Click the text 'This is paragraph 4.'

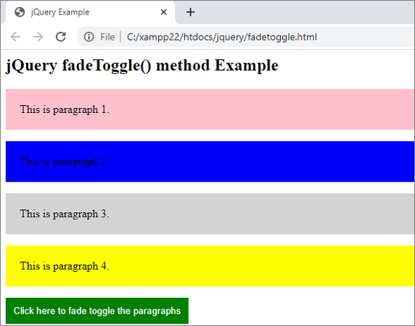pos(65,266)
